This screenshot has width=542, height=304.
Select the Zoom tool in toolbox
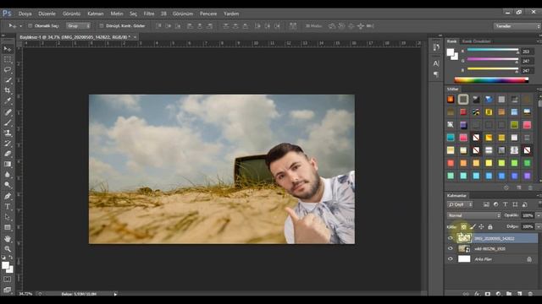[x=8, y=249]
